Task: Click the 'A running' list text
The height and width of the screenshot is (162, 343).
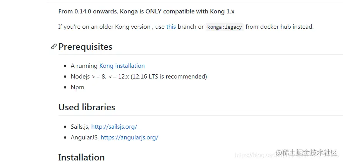Action: pos(84,66)
